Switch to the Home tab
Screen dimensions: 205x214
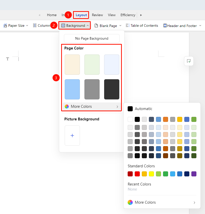coord(52,15)
